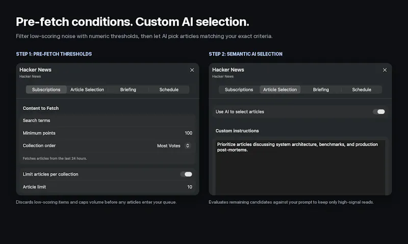This screenshot has height=244, width=408.
Task: Click Article Selection tab in right panel
Action: tap(280, 89)
